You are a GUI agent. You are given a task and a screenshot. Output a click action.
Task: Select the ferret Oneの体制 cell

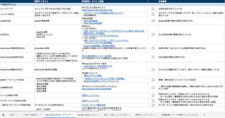58,48
